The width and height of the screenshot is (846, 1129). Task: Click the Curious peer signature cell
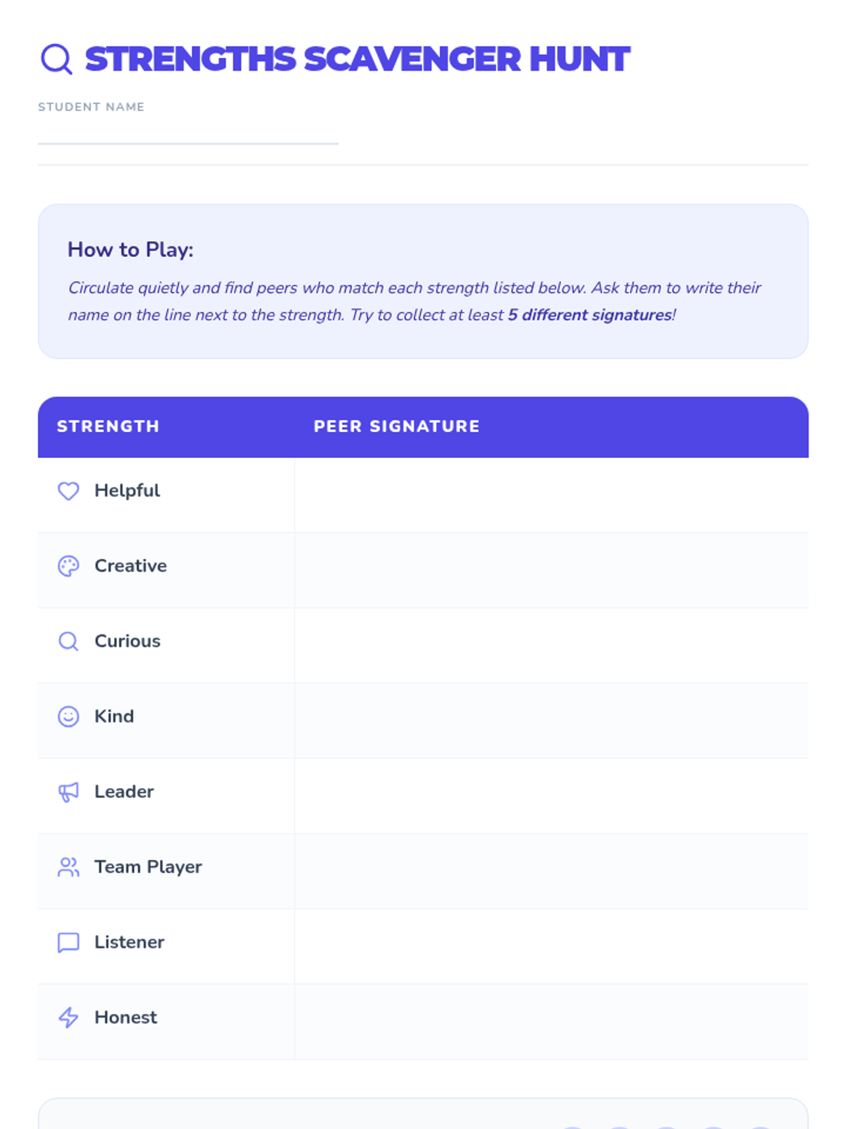pos(551,646)
